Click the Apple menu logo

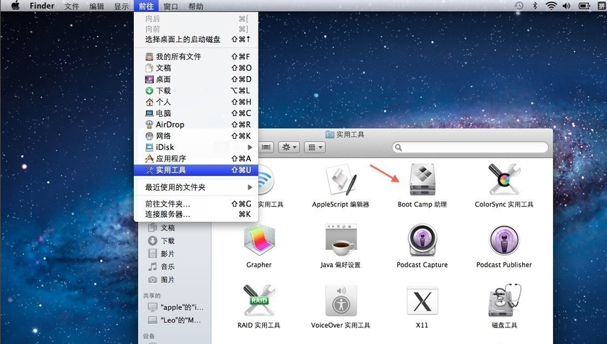click(15, 6)
